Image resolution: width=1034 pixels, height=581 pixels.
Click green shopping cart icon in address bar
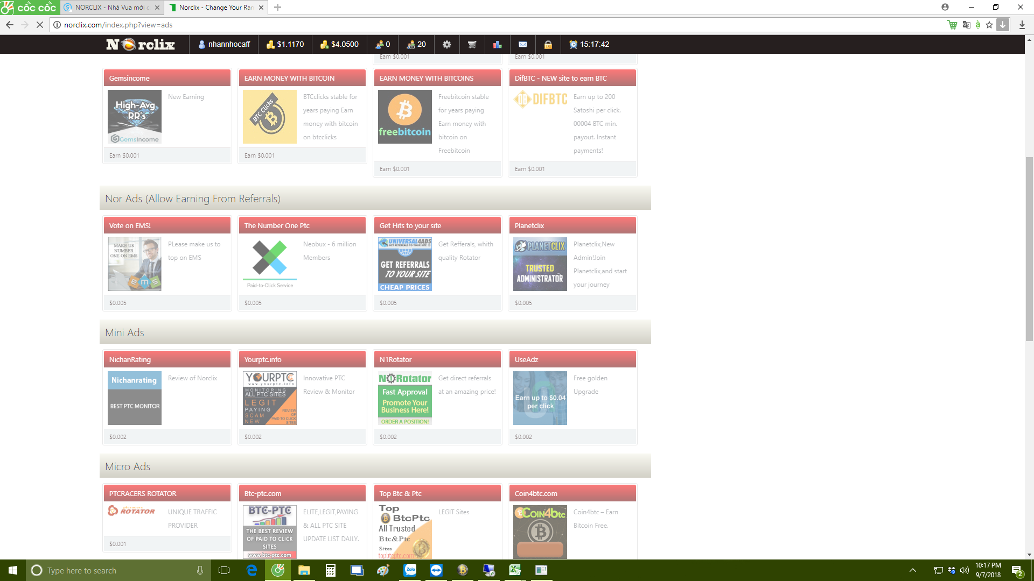pos(952,25)
